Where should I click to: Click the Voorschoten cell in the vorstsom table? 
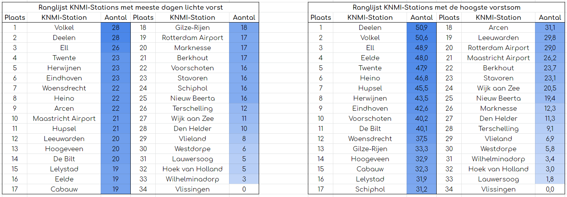(x=370, y=119)
